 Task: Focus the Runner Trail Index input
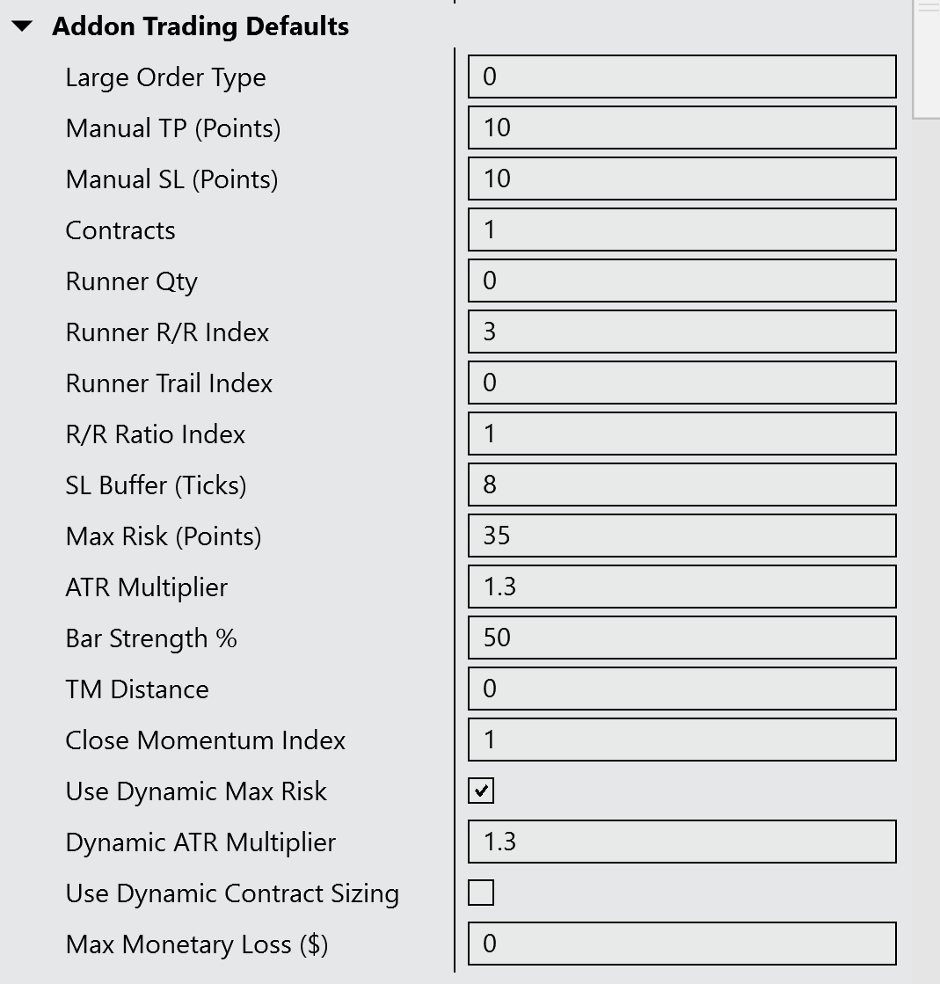click(681, 383)
